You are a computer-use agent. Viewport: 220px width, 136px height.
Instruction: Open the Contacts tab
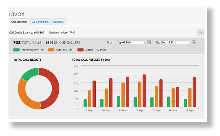click(x=58, y=22)
